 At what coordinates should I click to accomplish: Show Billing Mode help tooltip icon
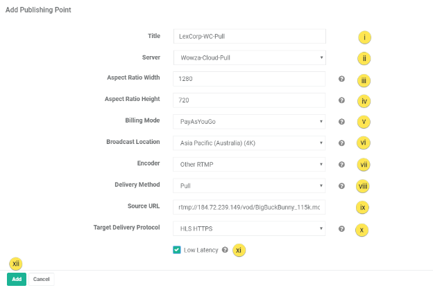pyautogui.click(x=341, y=122)
